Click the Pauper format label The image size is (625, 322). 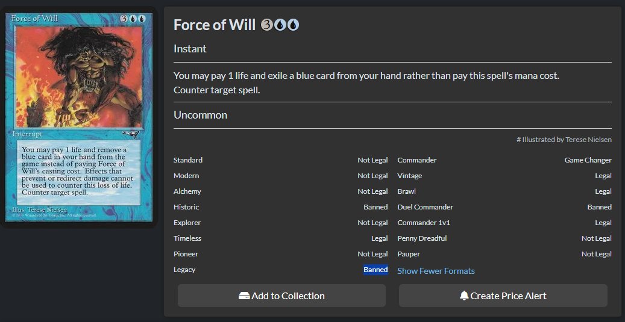[x=409, y=254]
